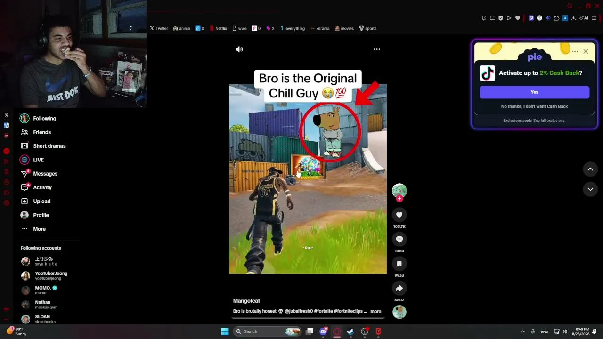Open the Twitch extension icon
Screen dimensions: 603x339
(531, 18)
